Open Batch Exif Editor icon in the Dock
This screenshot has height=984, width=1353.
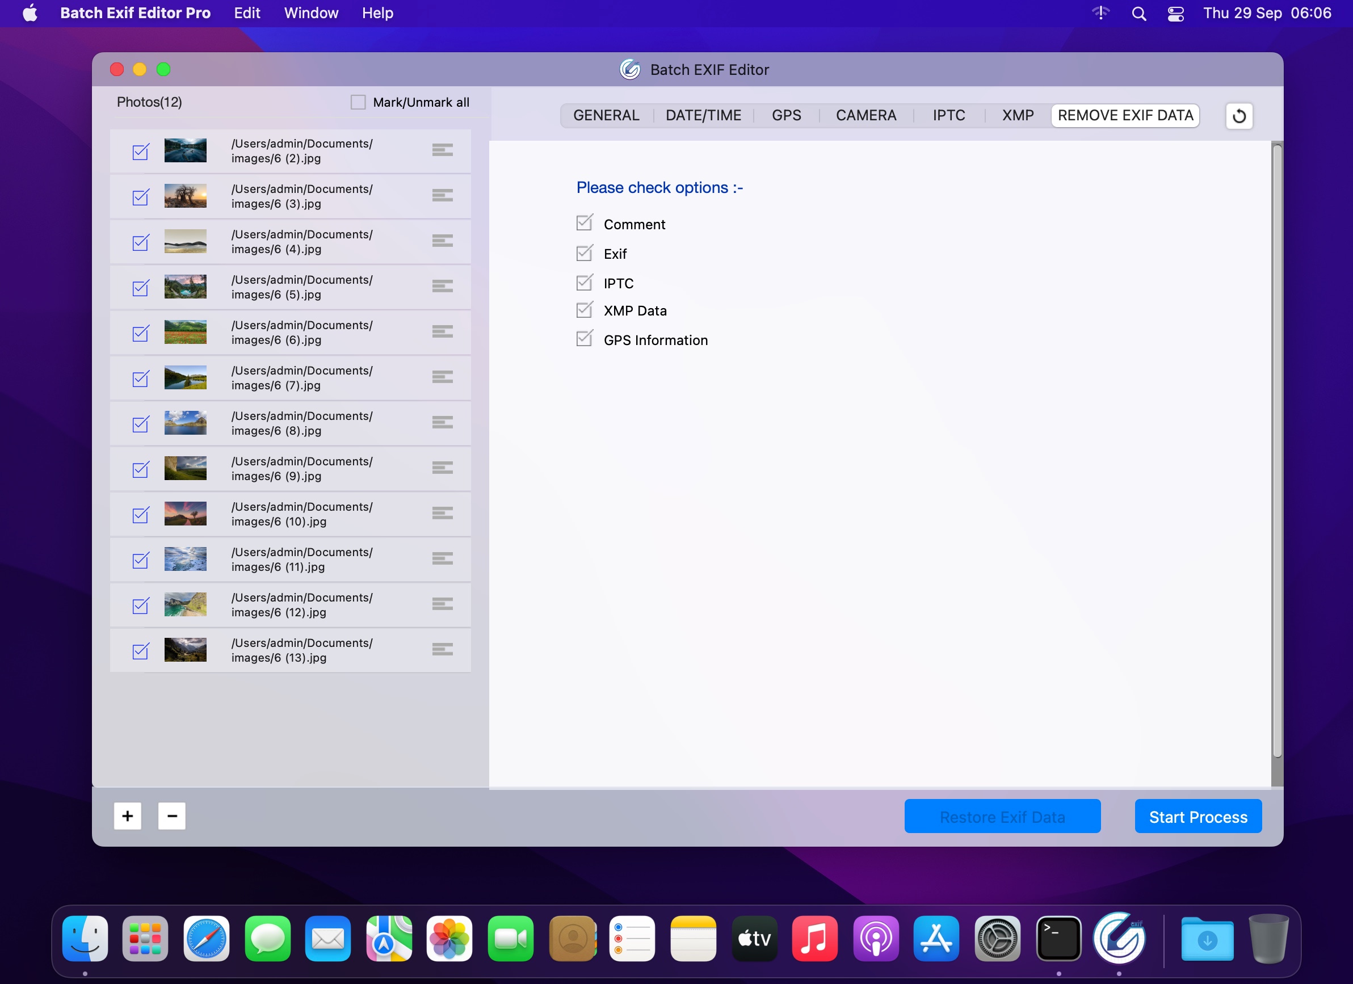click(x=1119, y=939)
